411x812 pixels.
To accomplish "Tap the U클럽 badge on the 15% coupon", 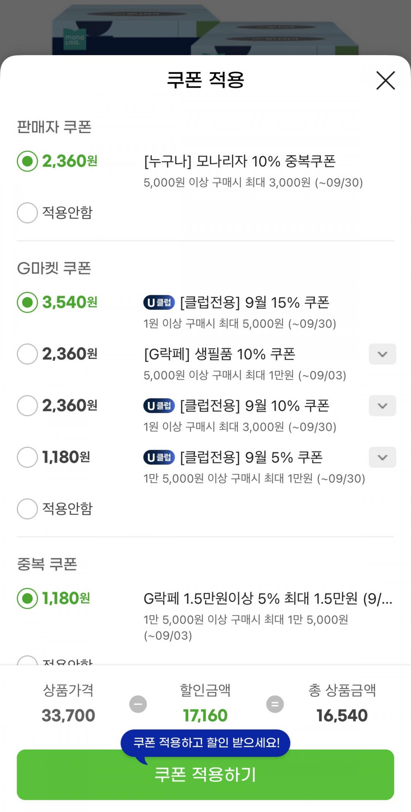I will (x=159, y=303).
